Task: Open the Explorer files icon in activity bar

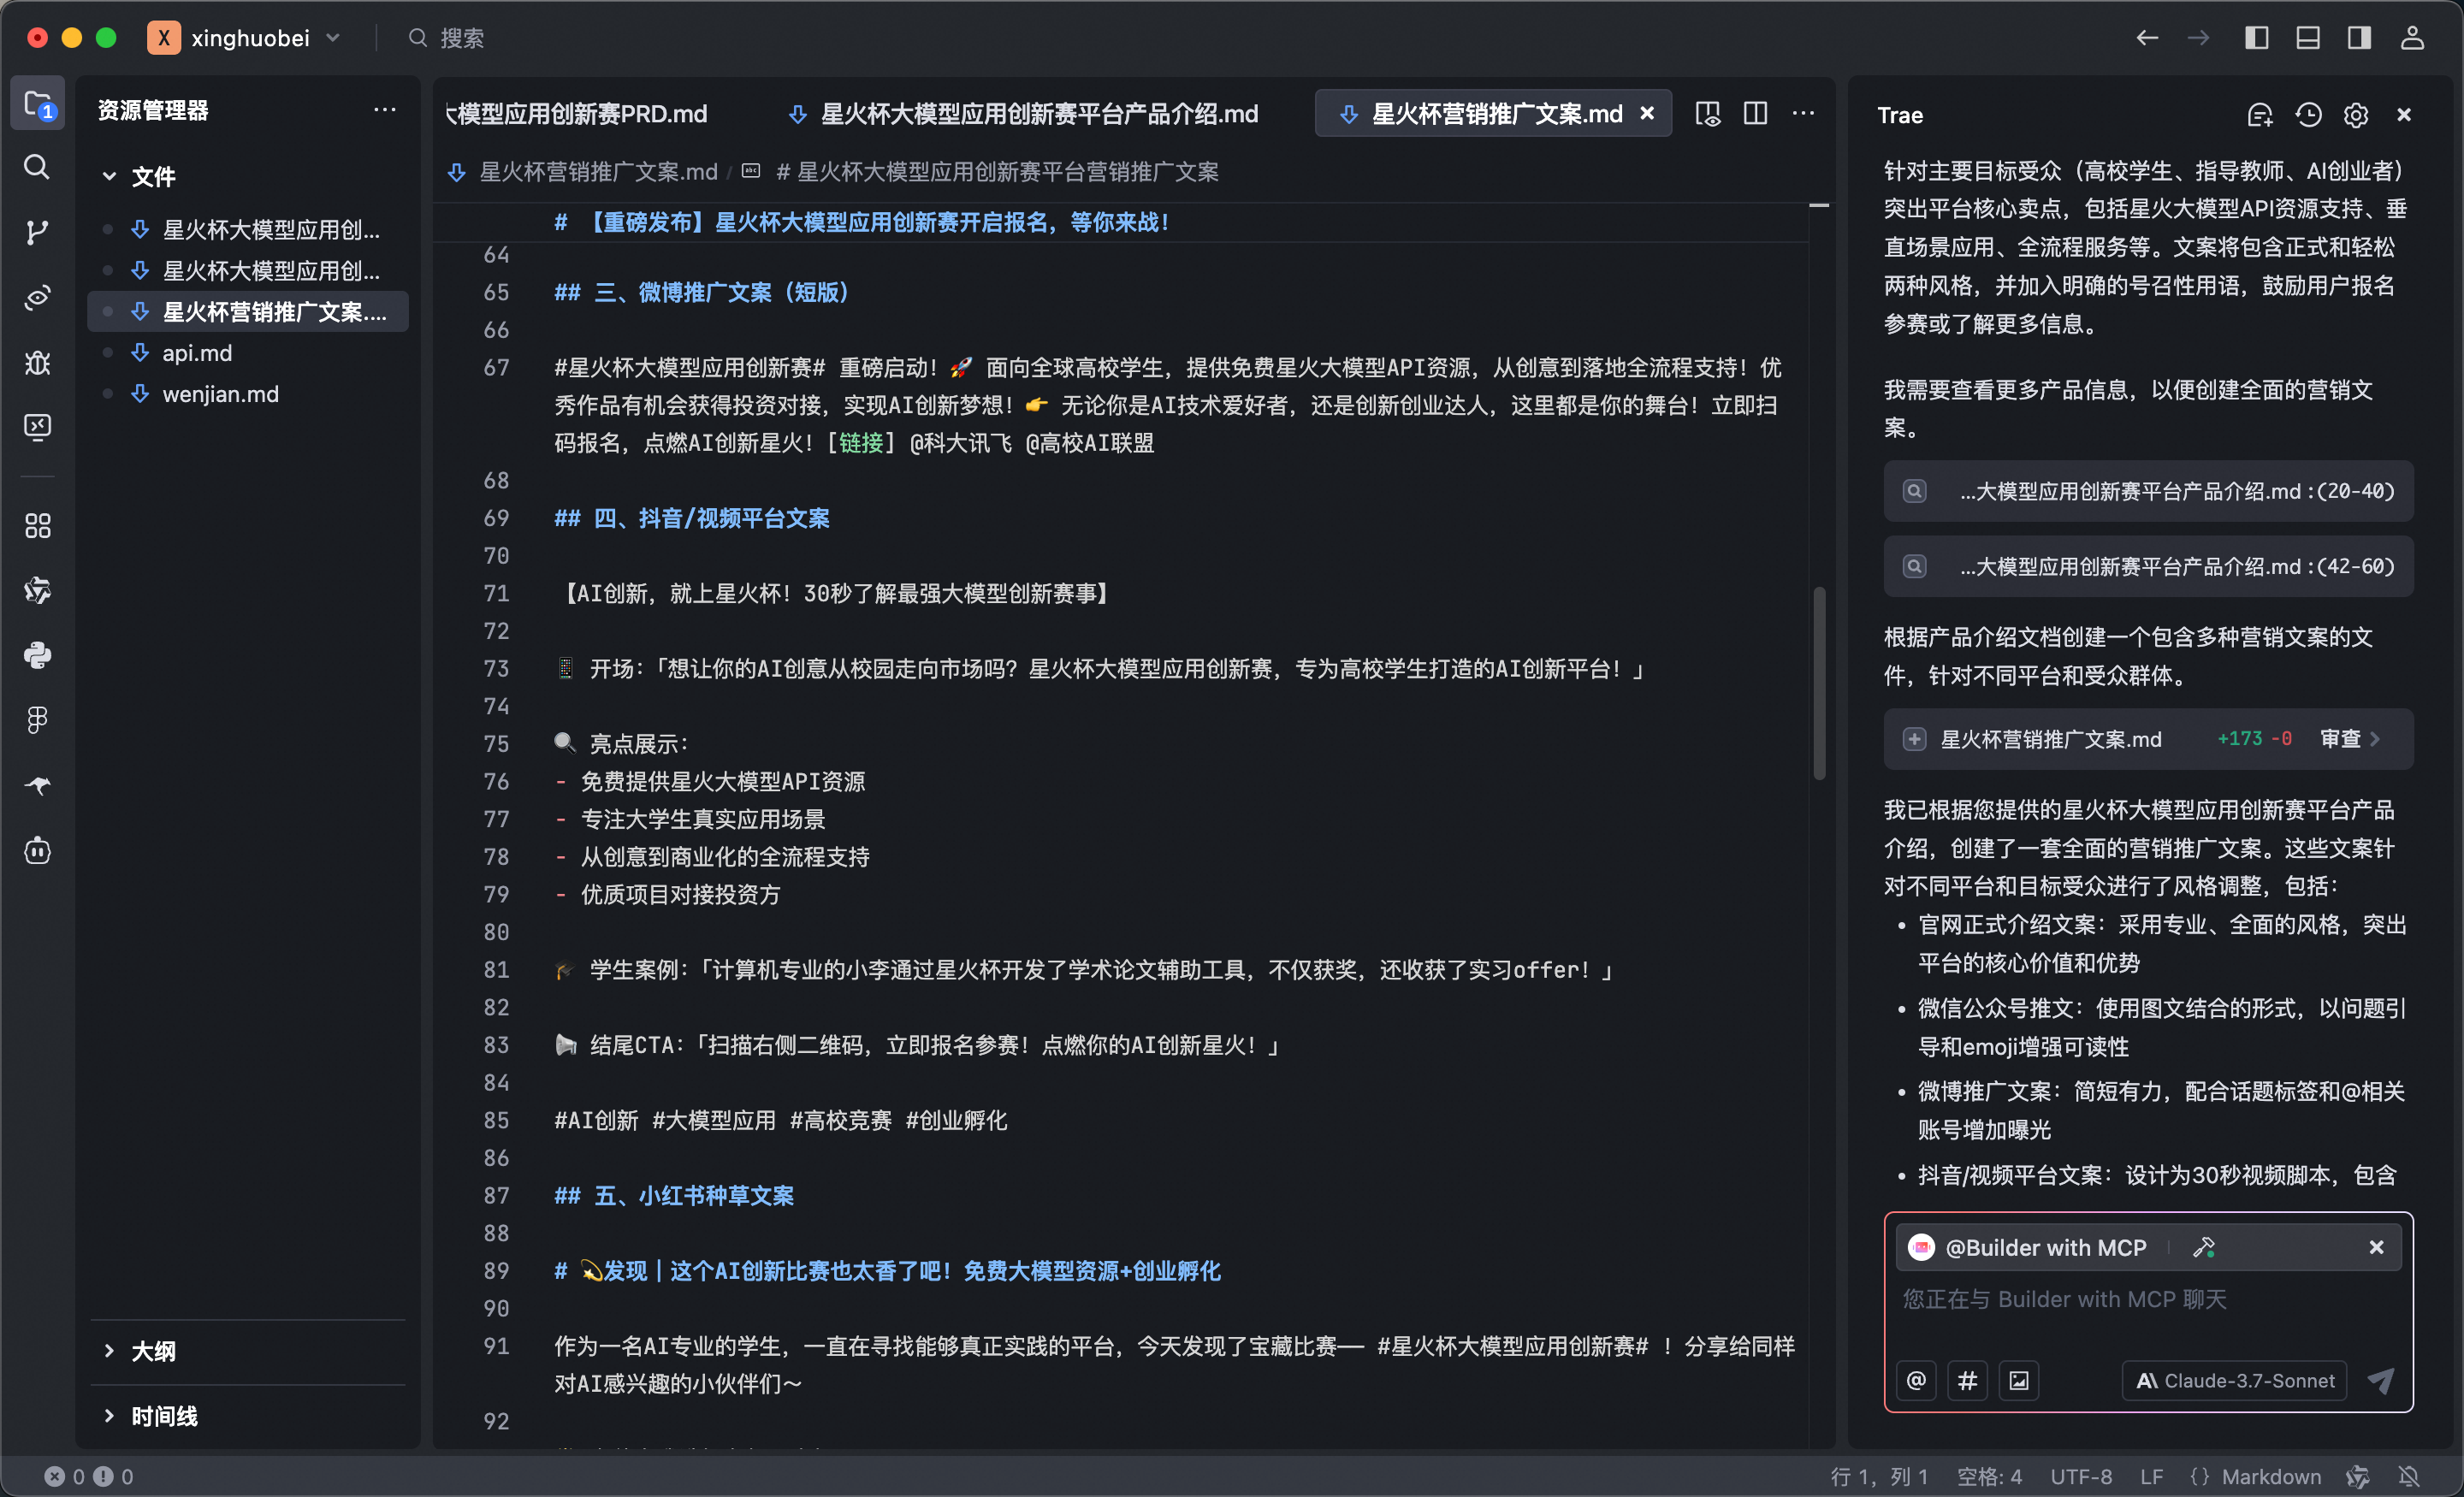Action: tap(38, 104)
